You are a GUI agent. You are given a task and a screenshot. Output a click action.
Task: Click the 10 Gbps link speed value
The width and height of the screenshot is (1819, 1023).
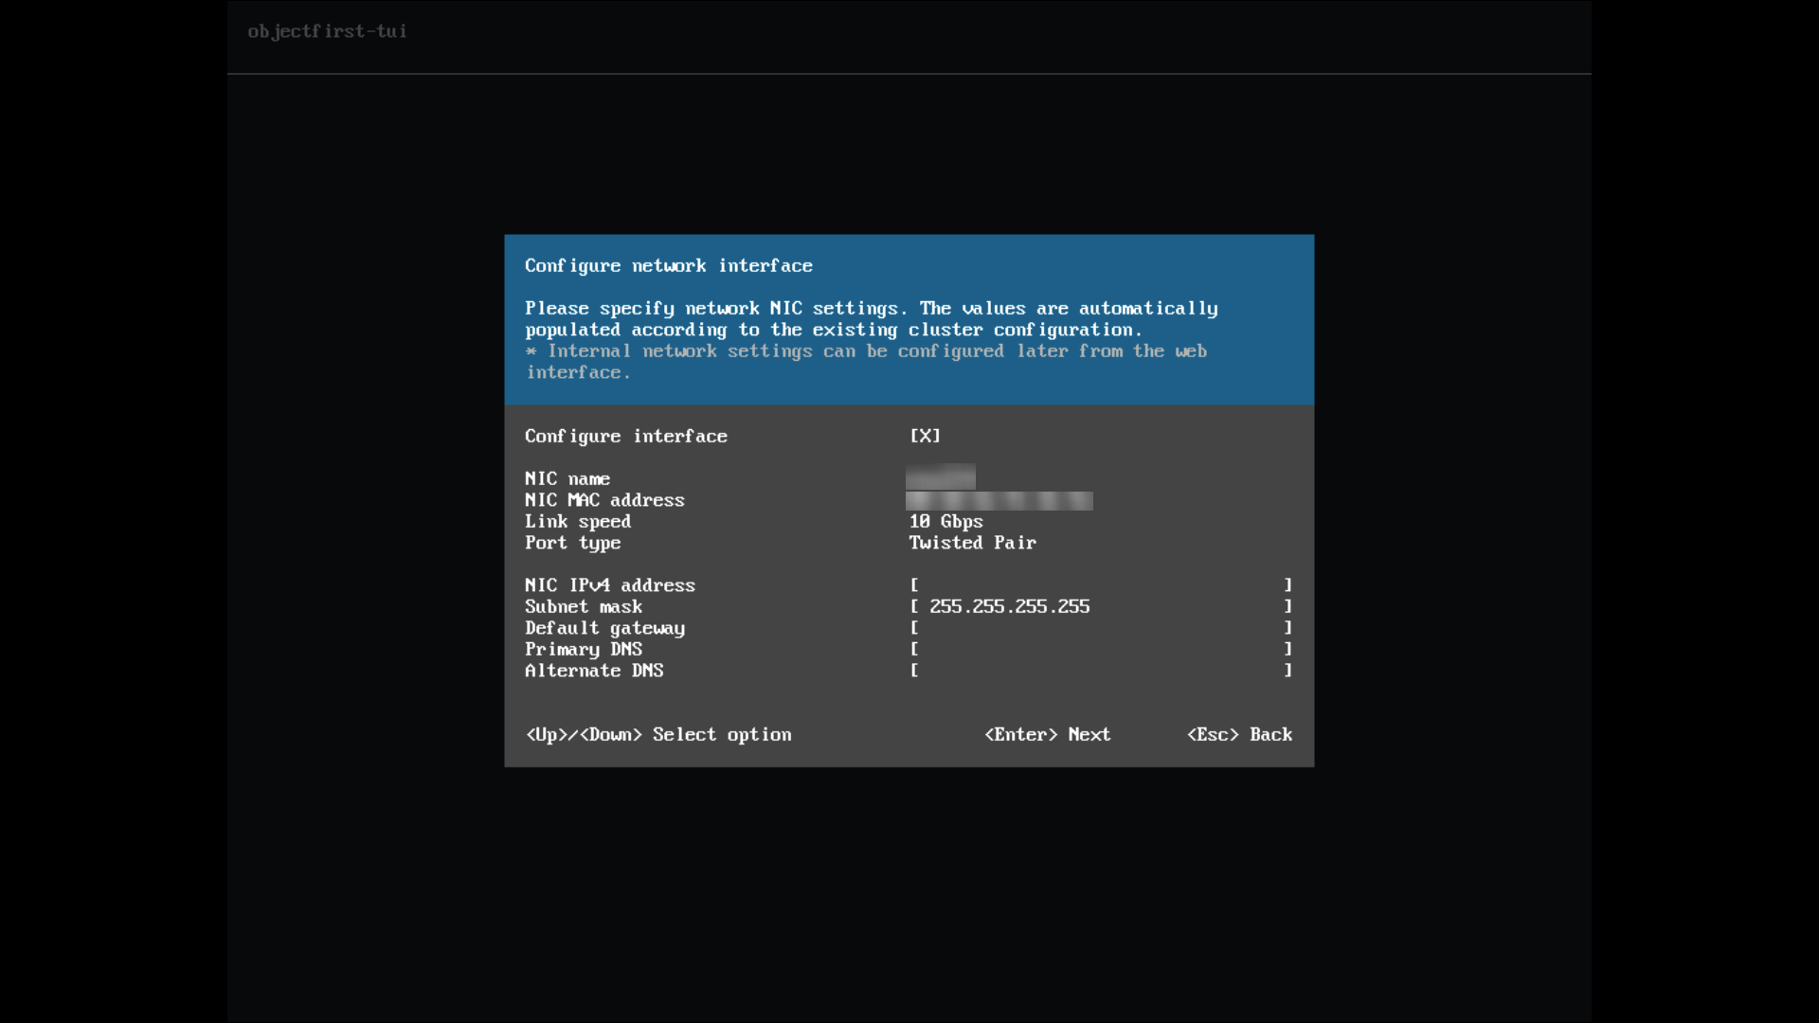pos(946,522)
